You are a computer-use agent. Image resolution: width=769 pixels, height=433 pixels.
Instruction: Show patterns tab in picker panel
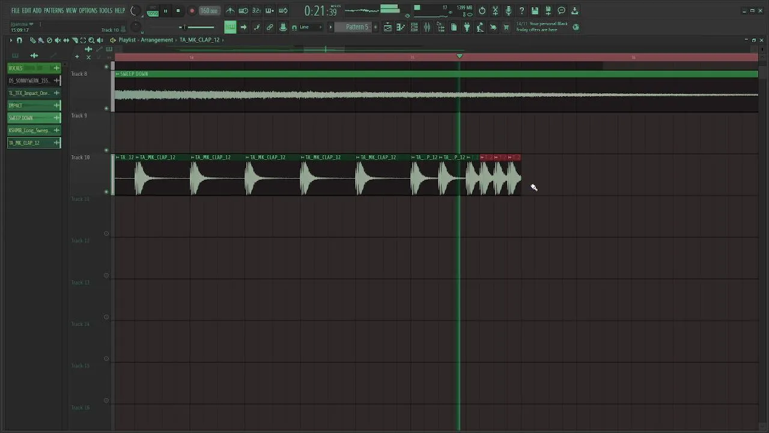pyautogui.click(x=16, y=55)
